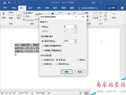Click the drop cap icon

point(100,20)
